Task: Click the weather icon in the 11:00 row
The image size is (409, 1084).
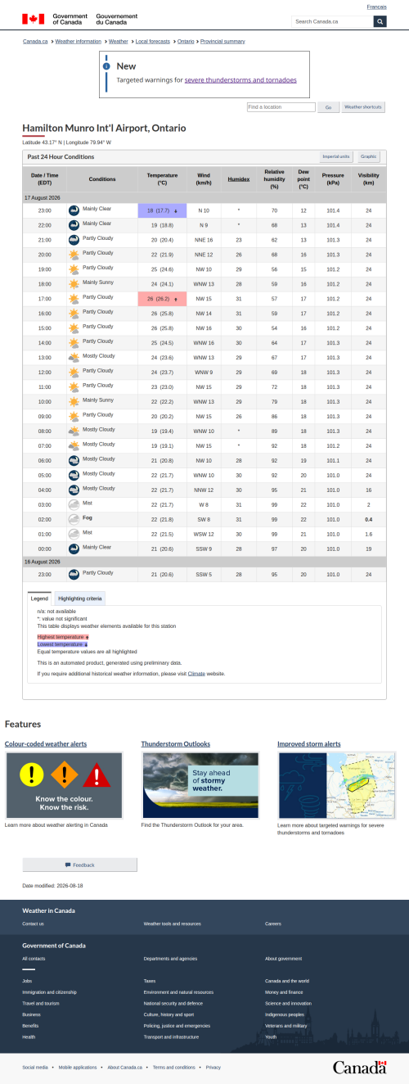Action: [x=74, y=387]
